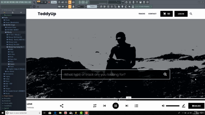Image resolution: width=205 pixels, height=115 pixels.
Task: Open the help question mark icon
Action: 137,2
